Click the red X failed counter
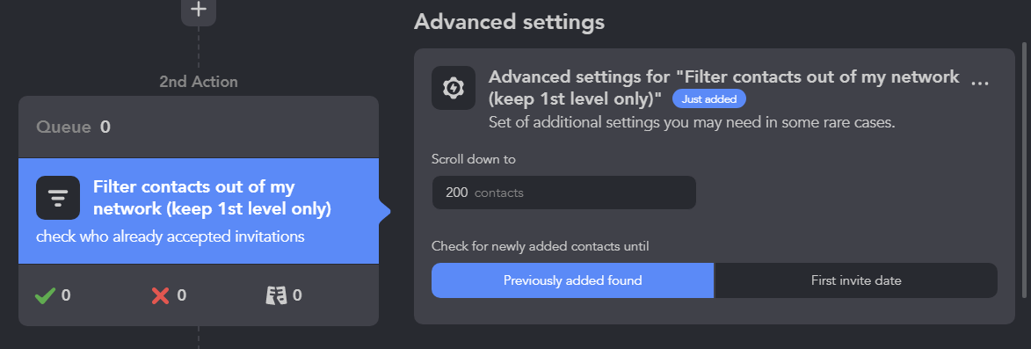This screenshot has height=349, width=1031. 169,295
